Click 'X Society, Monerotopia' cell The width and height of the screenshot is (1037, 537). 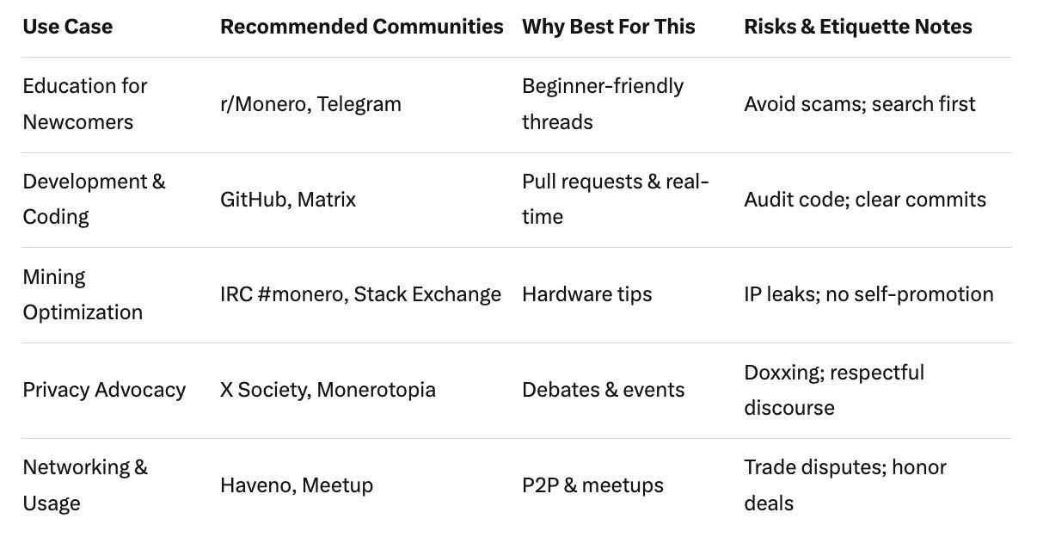(328, 390)
